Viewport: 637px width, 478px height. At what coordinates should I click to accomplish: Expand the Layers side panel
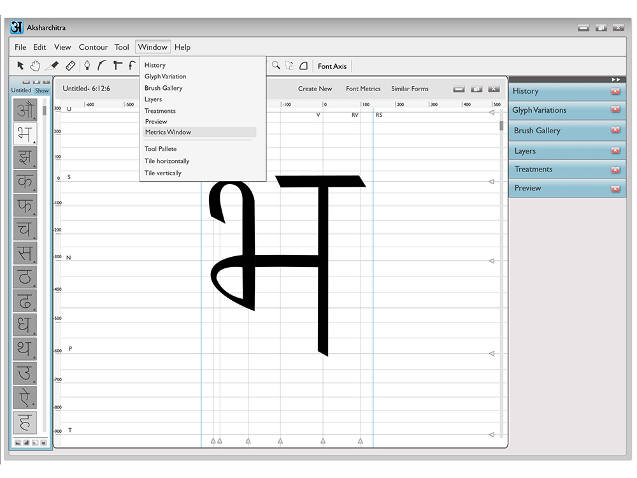(x=567, y=151)
